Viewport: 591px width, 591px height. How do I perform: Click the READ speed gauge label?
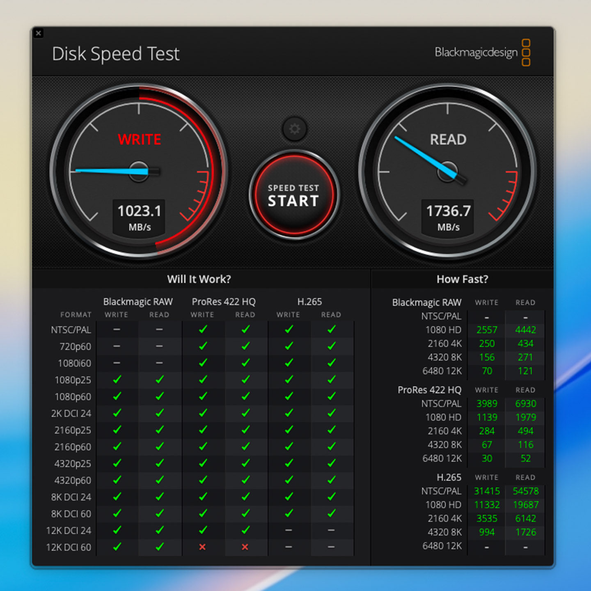(x=448, y=140)
